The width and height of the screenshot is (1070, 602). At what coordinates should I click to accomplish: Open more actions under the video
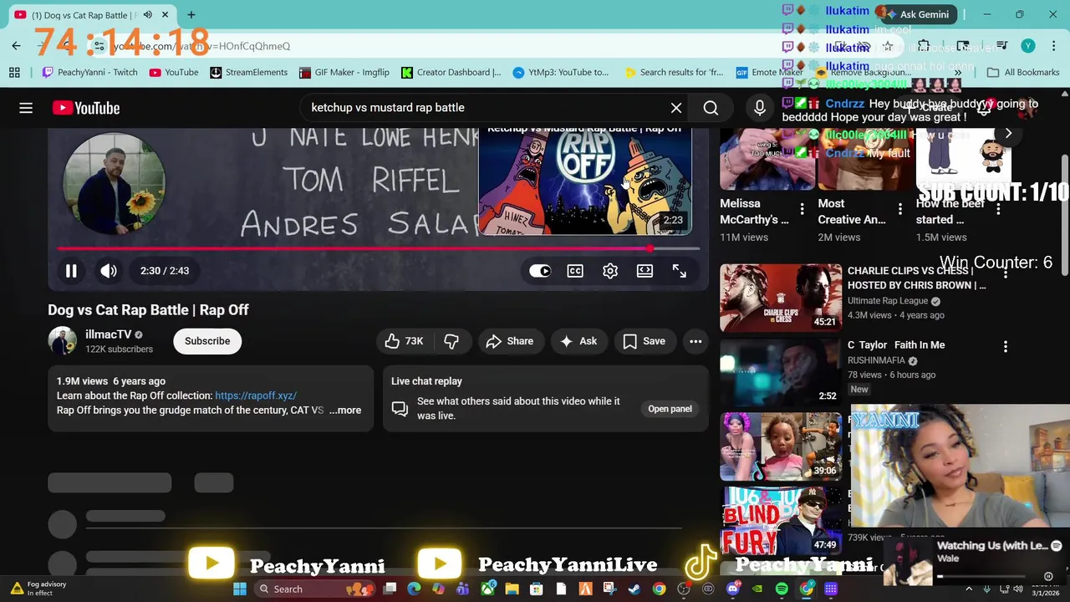695,341
